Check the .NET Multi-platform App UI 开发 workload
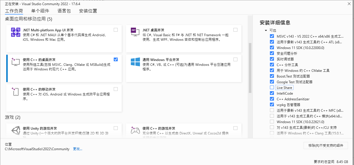Screen dimensions: 354x165 (x=115, y=30)
